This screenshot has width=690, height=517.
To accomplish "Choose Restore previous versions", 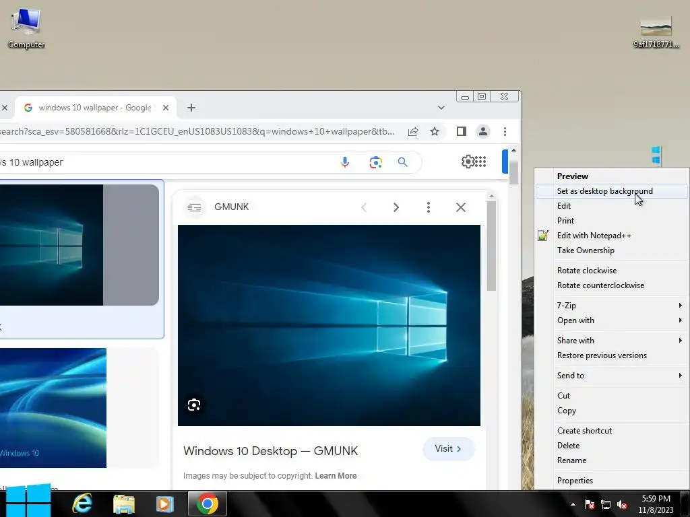I will 612,355.
